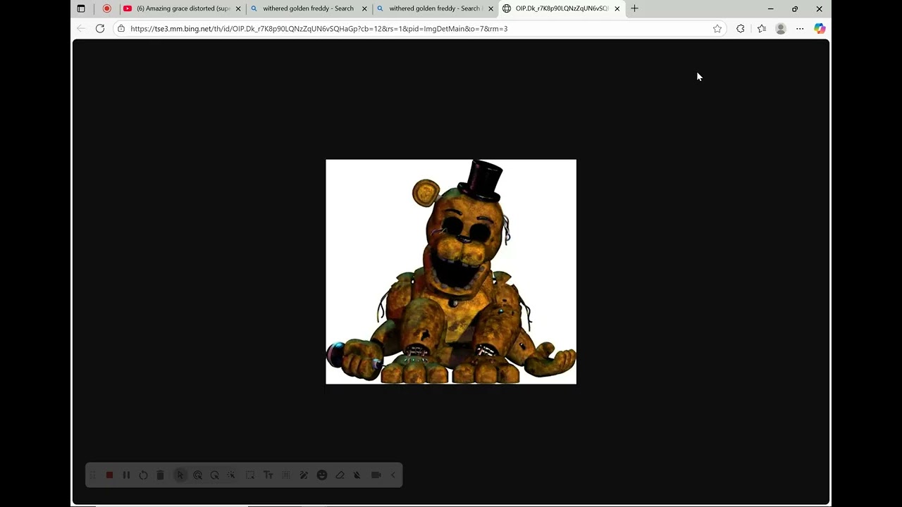Collapse the recording toolbar with the chevron
The width and height of the screenshot is (902, 507).
393,475
